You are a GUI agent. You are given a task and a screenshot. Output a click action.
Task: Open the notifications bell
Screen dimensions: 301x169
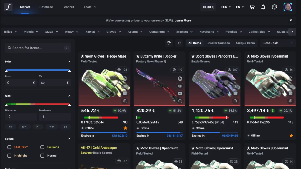(x=263, y=7)
